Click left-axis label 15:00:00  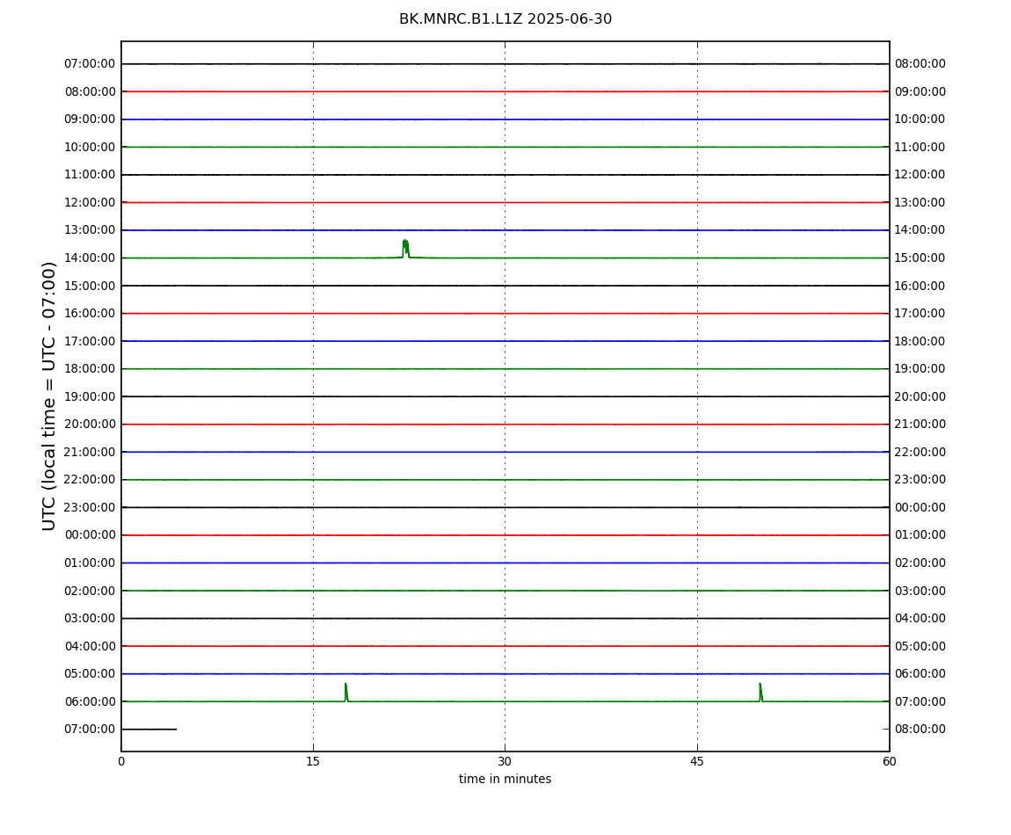point(90,286)
